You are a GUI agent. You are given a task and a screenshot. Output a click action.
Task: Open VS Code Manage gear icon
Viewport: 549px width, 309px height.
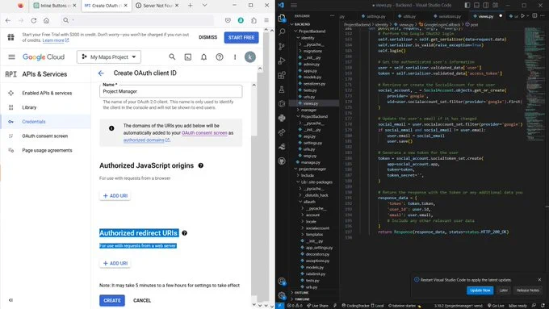click(x=282, y=295)
